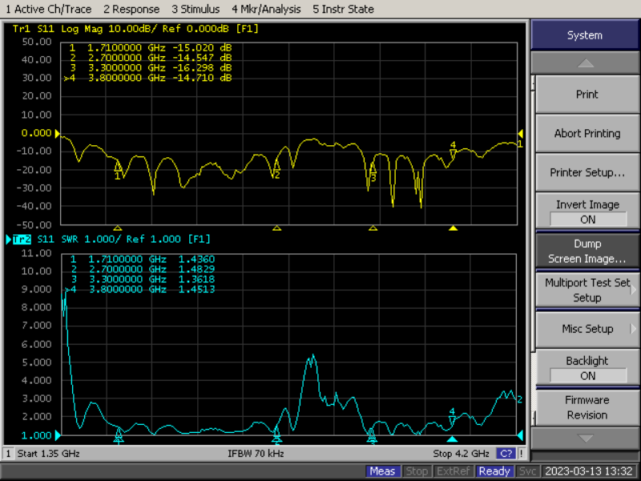Click the cyan reference arrow at 1.000

pyautogui.click(x=58, y=435)
